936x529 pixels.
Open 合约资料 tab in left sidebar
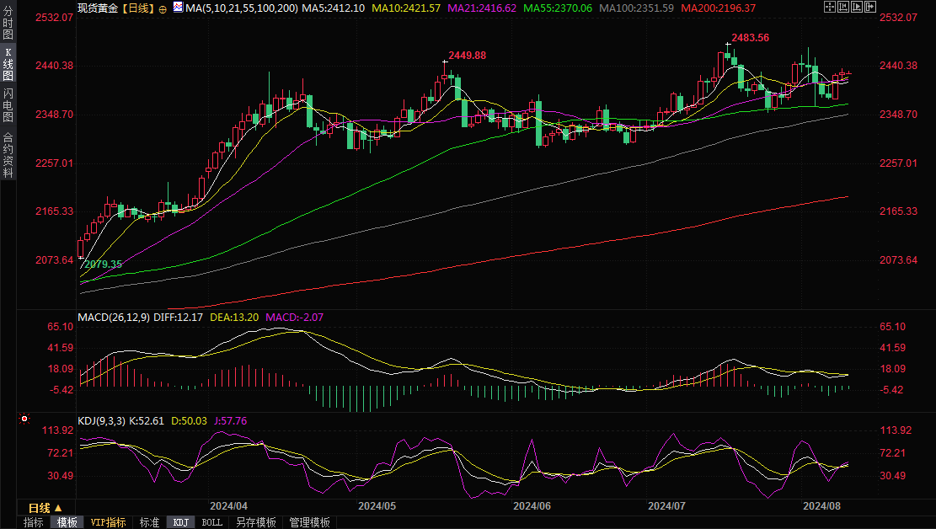coord(8,155)
